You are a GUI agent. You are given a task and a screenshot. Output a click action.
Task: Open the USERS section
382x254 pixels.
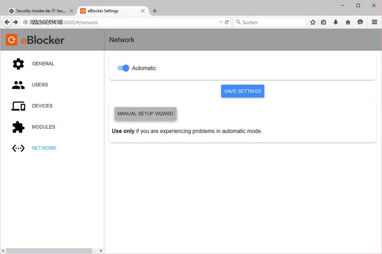pos(40,85)
